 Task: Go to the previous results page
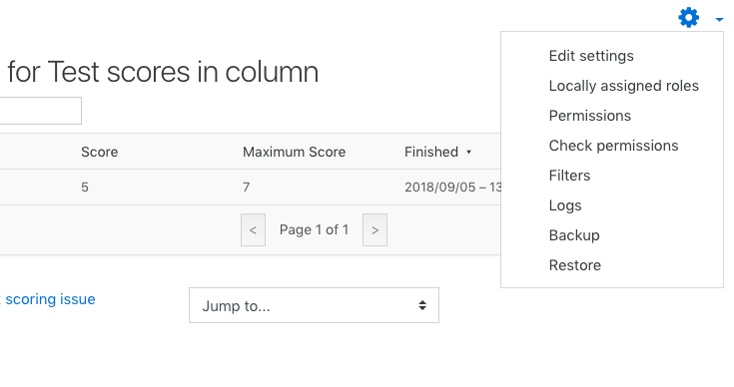[x=253, y=230]
